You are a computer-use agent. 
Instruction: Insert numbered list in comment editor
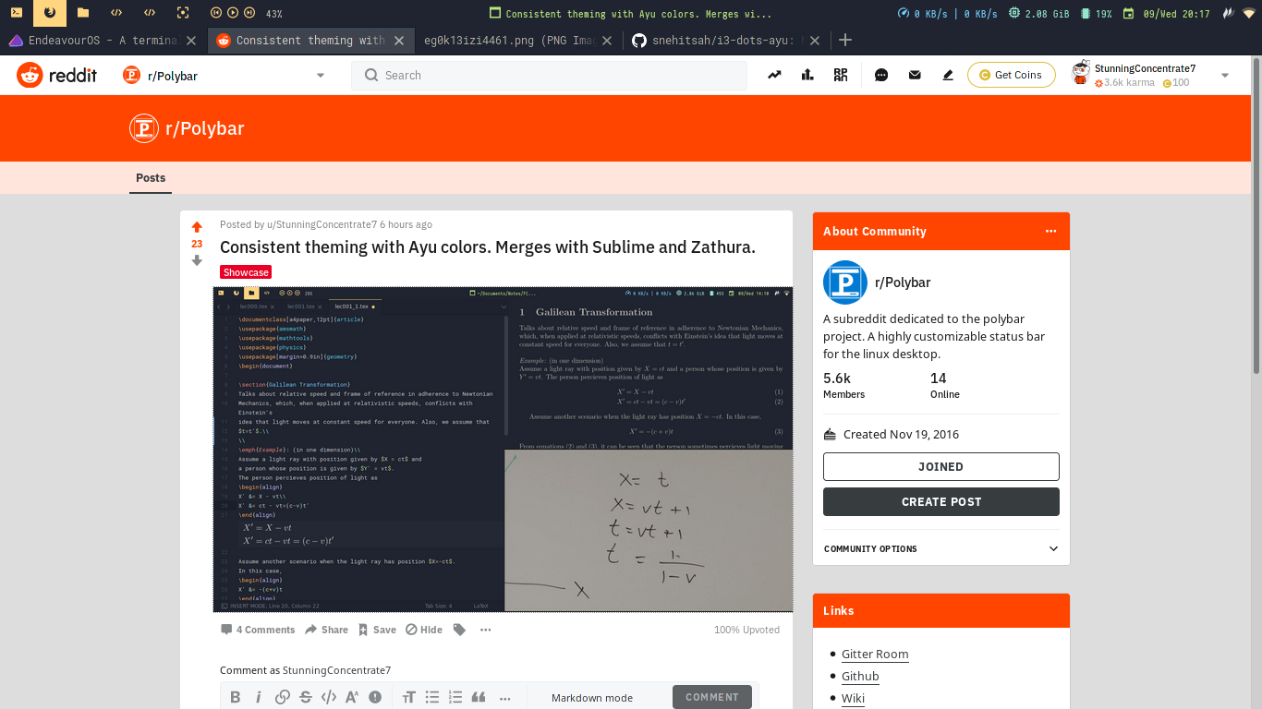click(x=455, y=697)
